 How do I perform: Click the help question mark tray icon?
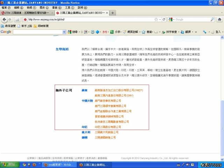click(192, 165)
